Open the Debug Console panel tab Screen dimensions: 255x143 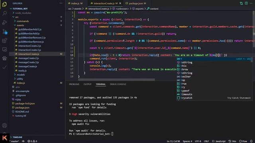click(118, 84)
